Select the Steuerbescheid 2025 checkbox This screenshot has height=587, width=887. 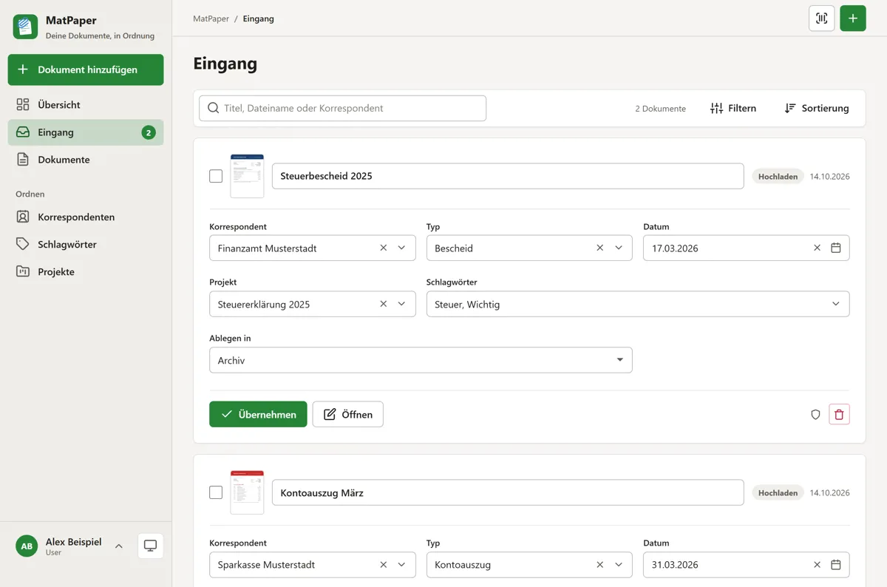pyautogui.click(x=216, y=176)
